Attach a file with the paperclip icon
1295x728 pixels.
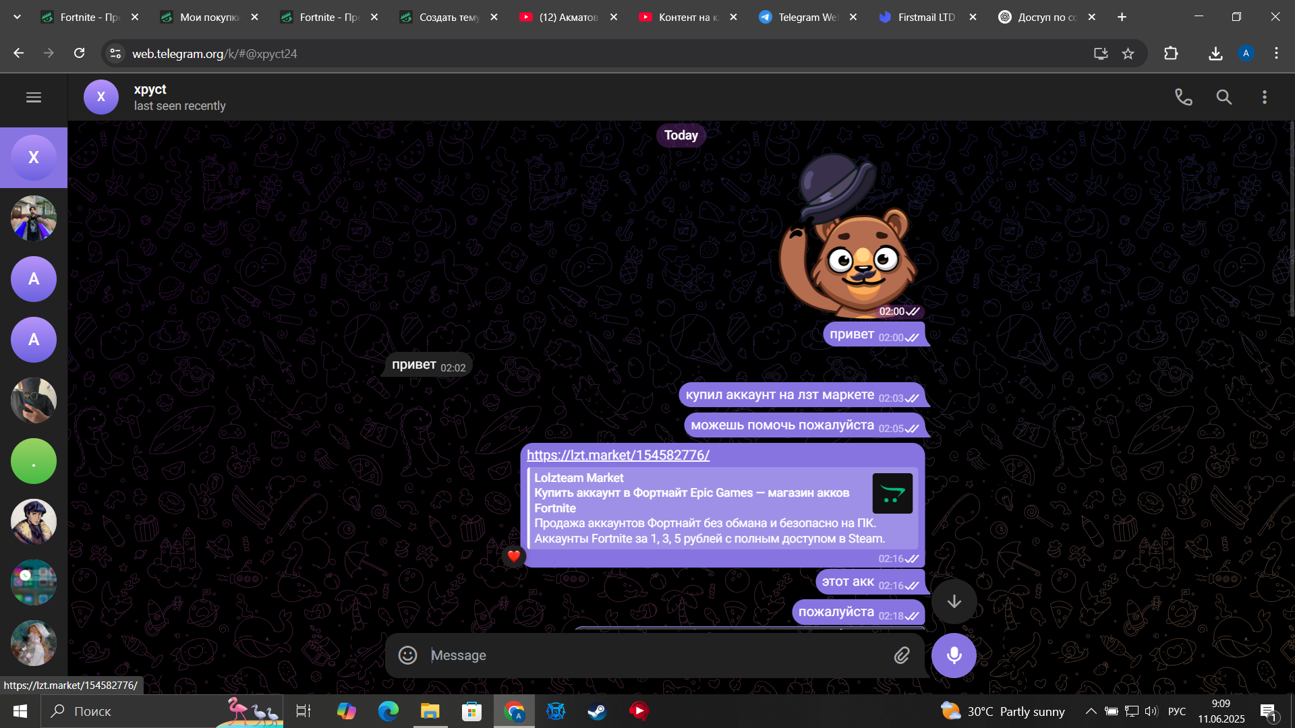coord(902,655)
